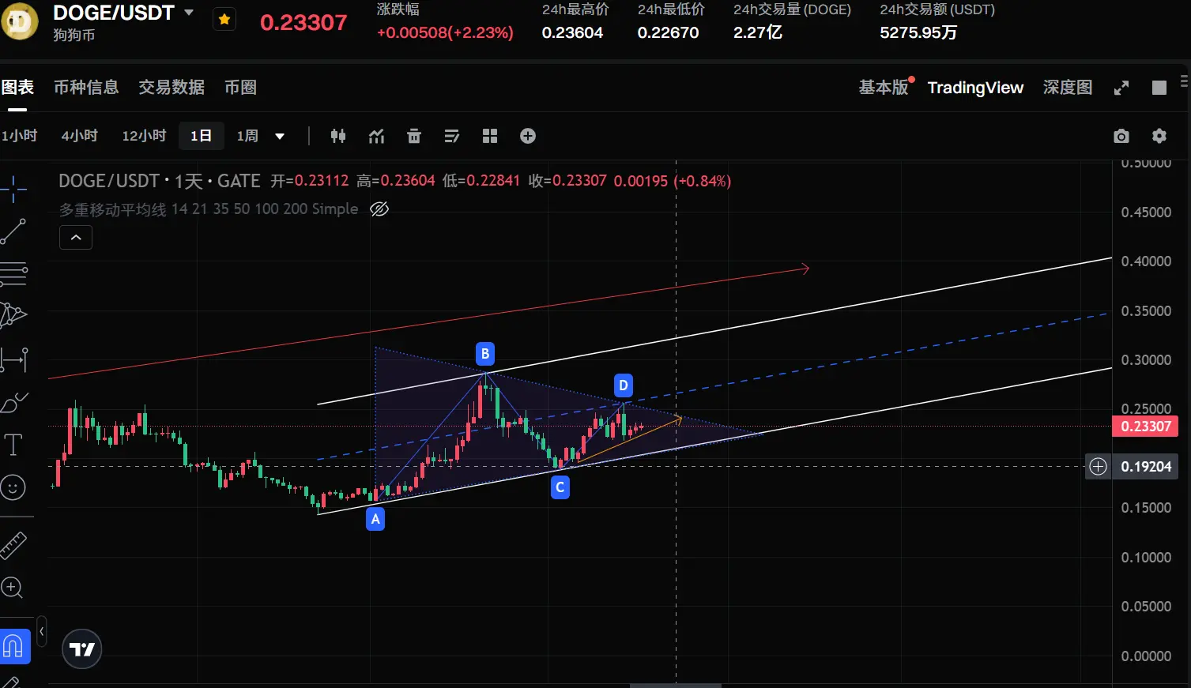This screenshot has width=1191, height=688.
Task: Select the 4小时 interval
Action: 79,136
